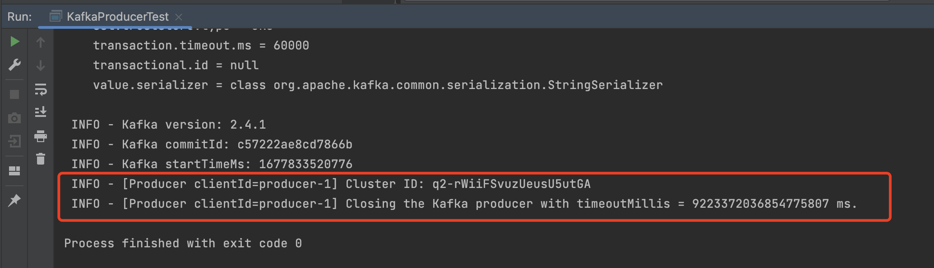Close the KafkaProducerTest tab
934x268 pixels.
(x=179, y=17)
